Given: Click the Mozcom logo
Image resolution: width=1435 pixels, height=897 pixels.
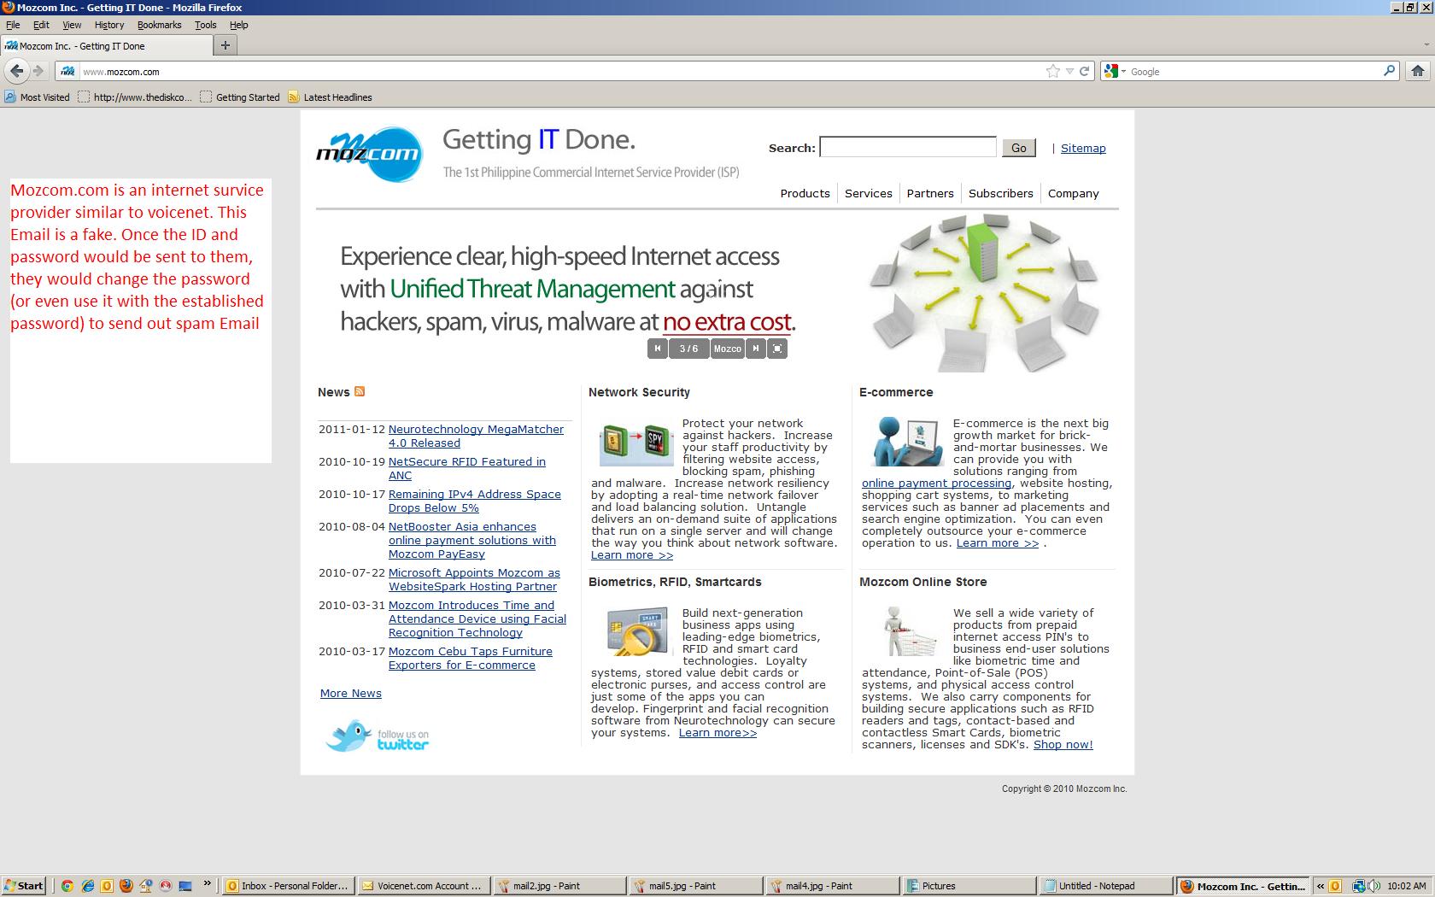Looking at the screenshot, I should 369,155.
